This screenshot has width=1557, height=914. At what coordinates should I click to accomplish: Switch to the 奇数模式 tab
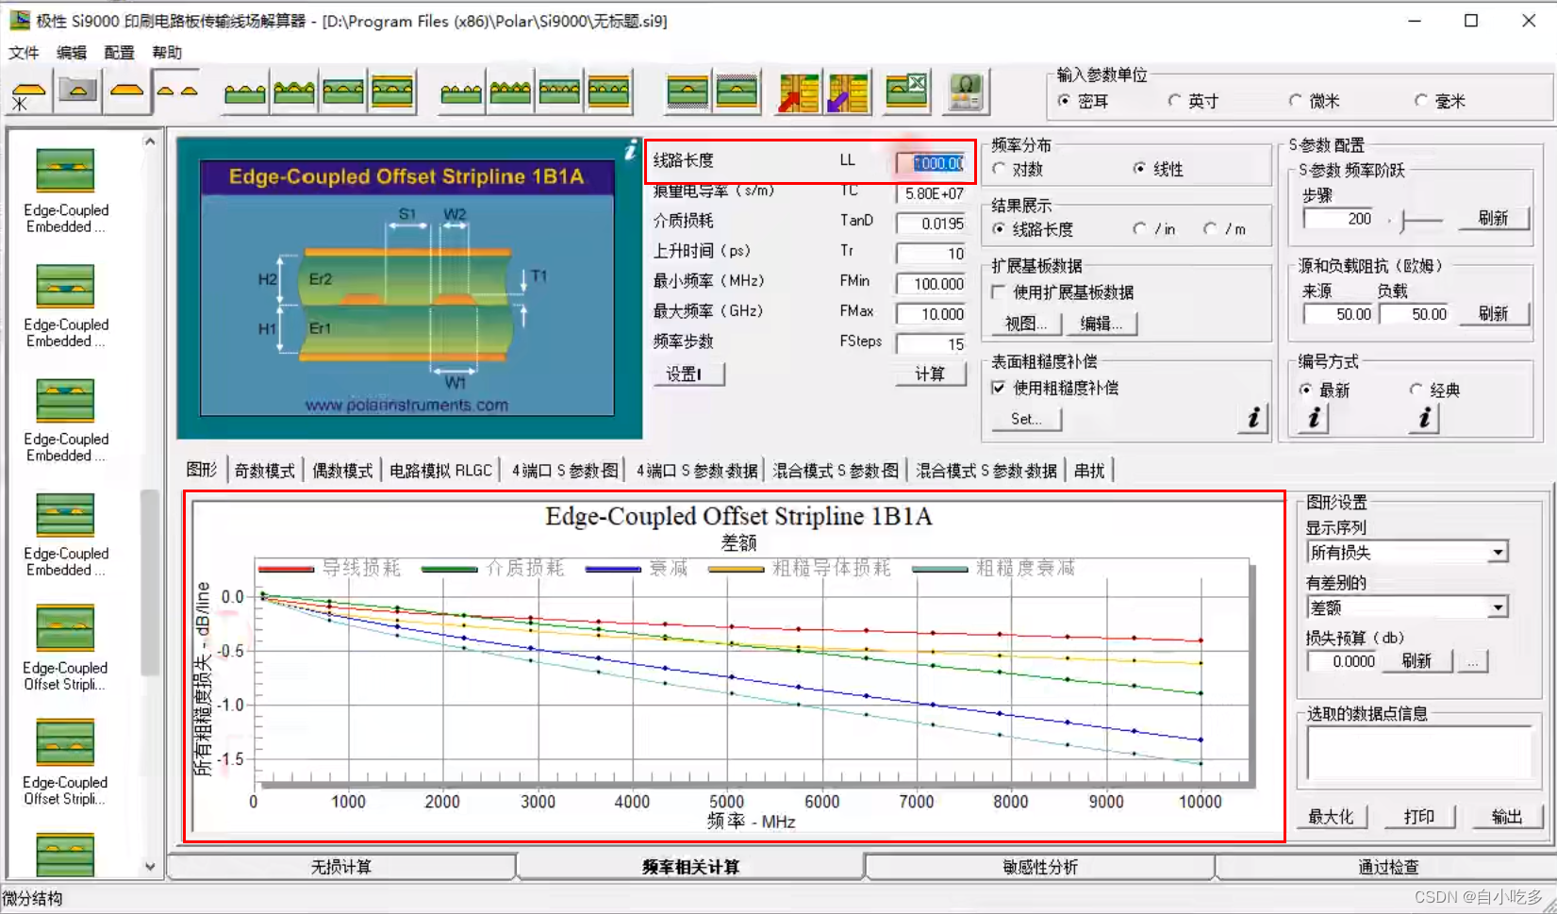point(265,469)
